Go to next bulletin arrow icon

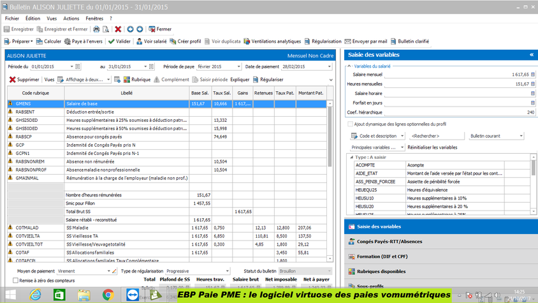coord(140,29)
